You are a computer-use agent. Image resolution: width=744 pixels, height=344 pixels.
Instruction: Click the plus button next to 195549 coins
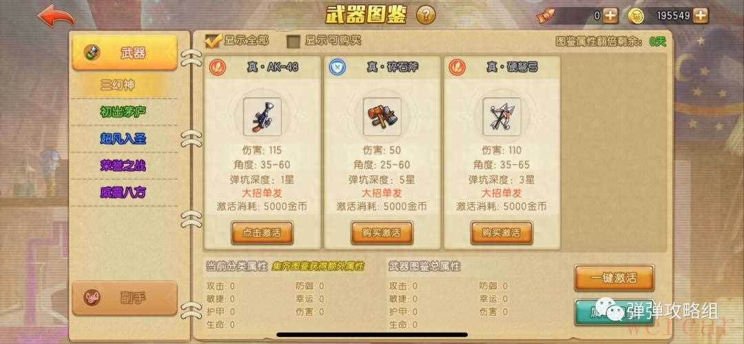pyautogui.click(x=701, y=16)
